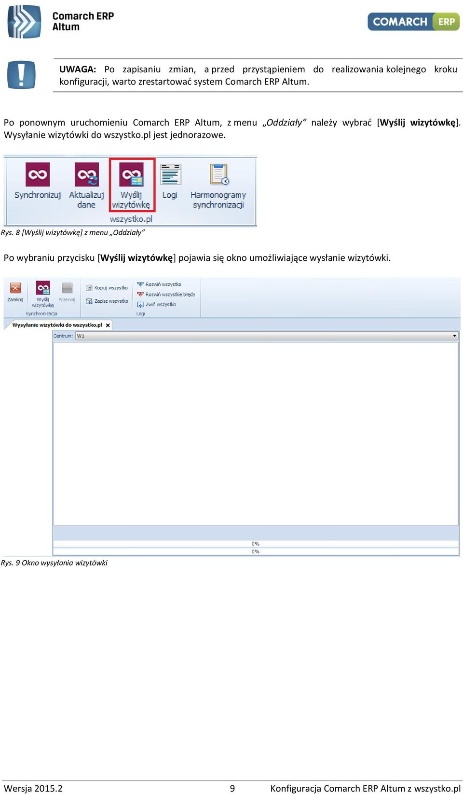Click inside the empty log area
This screenshot has height=794, width=463.
click(x=256, y=433)
